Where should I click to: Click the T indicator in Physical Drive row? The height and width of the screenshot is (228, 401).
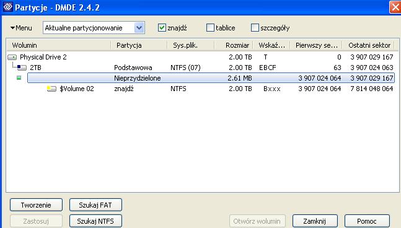(265, 57)
